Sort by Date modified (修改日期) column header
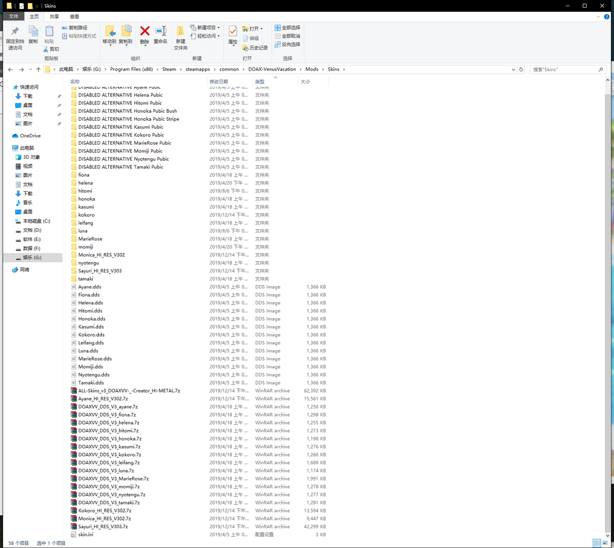 [x=219, y=81]
